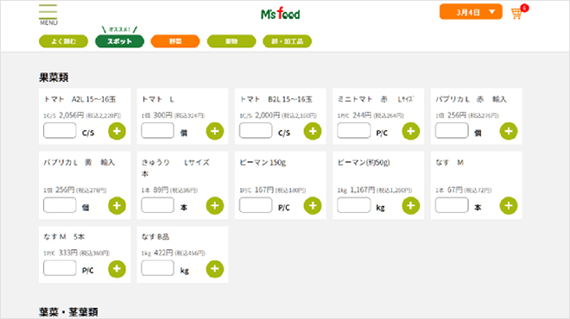Screen dimensions: 570x319
Task: Add なすM 5本 with plus button
Action: point(117,269)
